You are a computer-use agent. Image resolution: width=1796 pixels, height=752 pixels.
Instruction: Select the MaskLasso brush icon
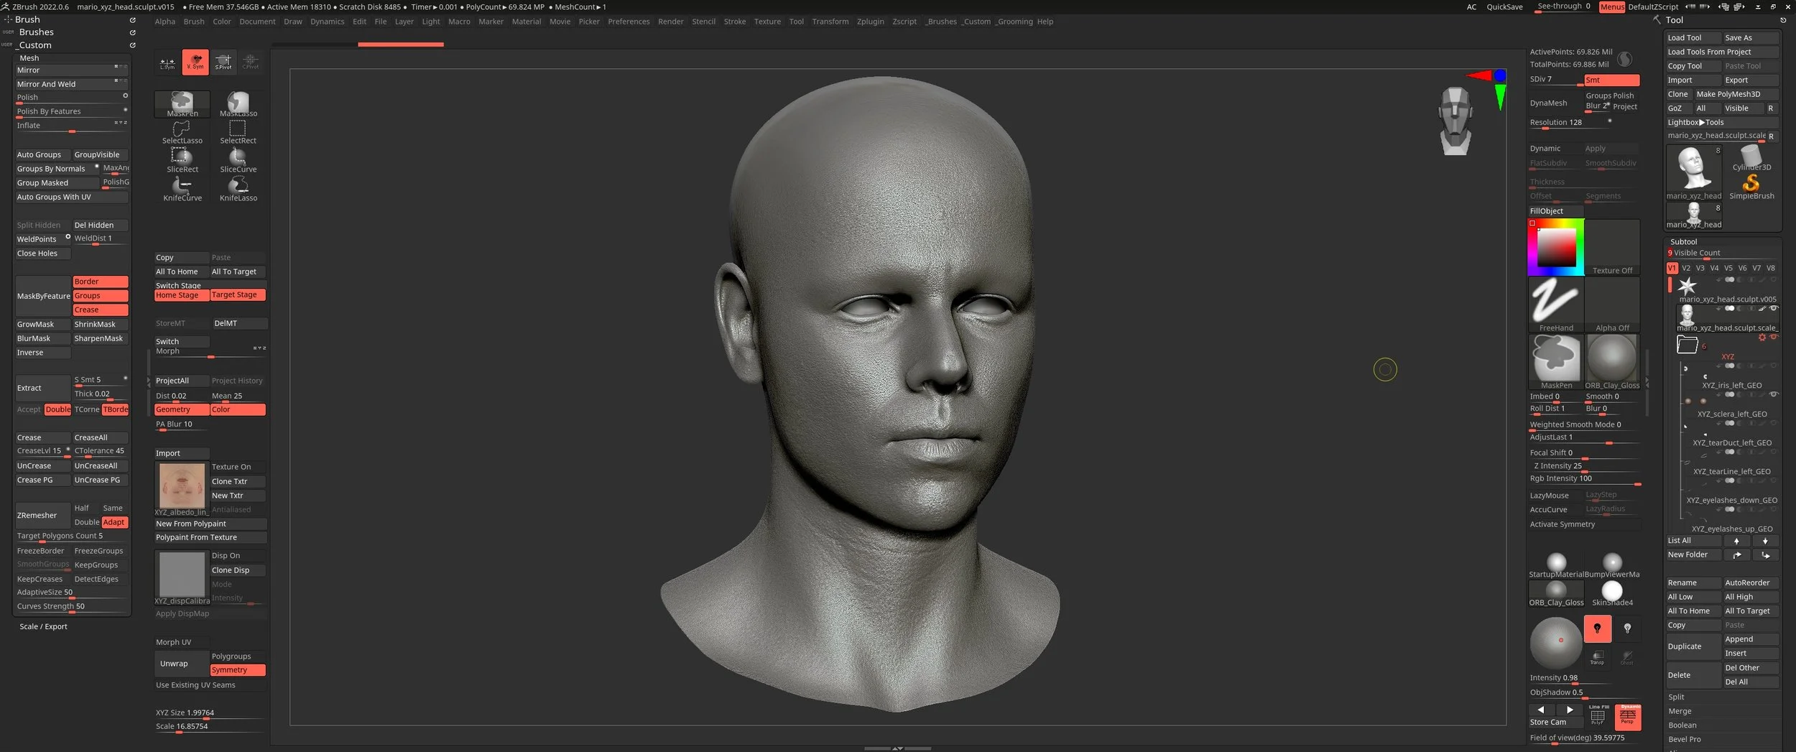point(238,104)
